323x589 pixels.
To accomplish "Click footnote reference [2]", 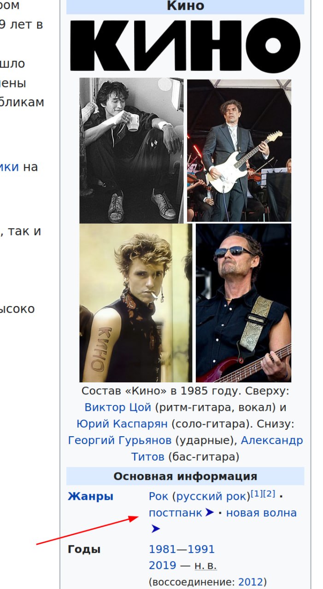I will pos(269,494).
